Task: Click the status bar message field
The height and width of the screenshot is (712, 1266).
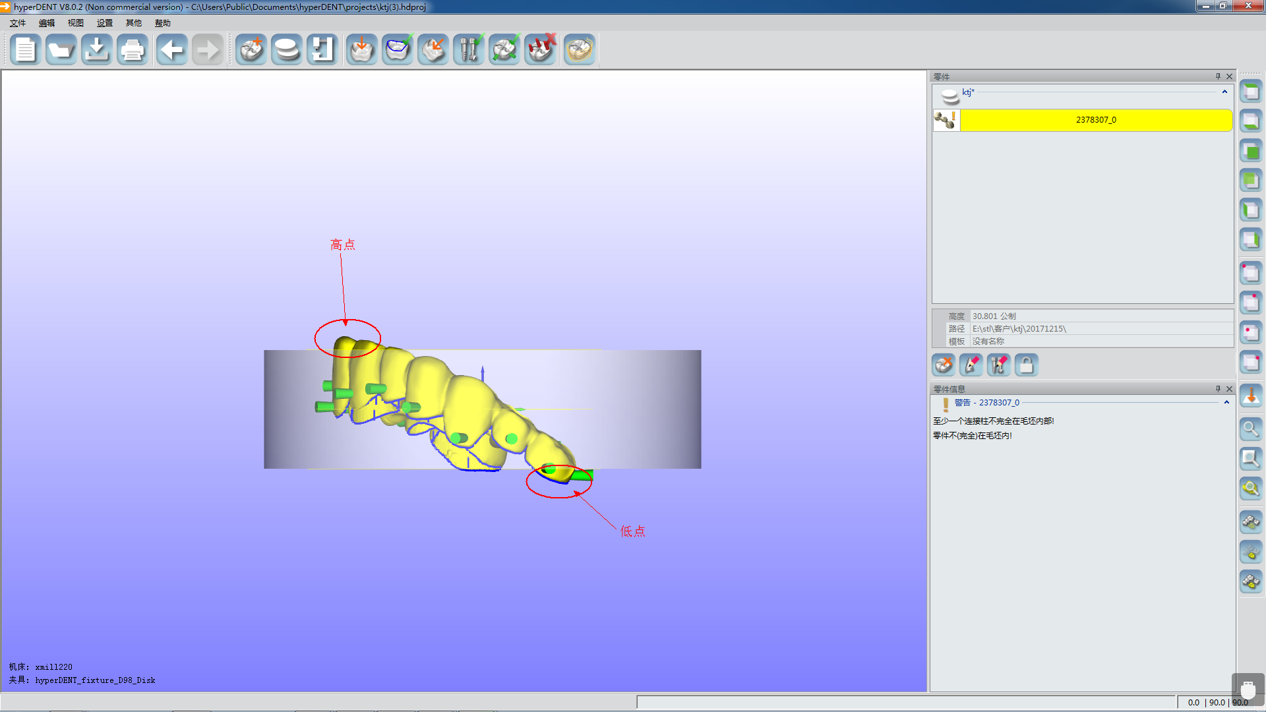Action: coord(907,702)
